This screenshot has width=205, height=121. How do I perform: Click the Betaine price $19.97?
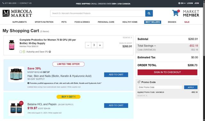(32, 108)
